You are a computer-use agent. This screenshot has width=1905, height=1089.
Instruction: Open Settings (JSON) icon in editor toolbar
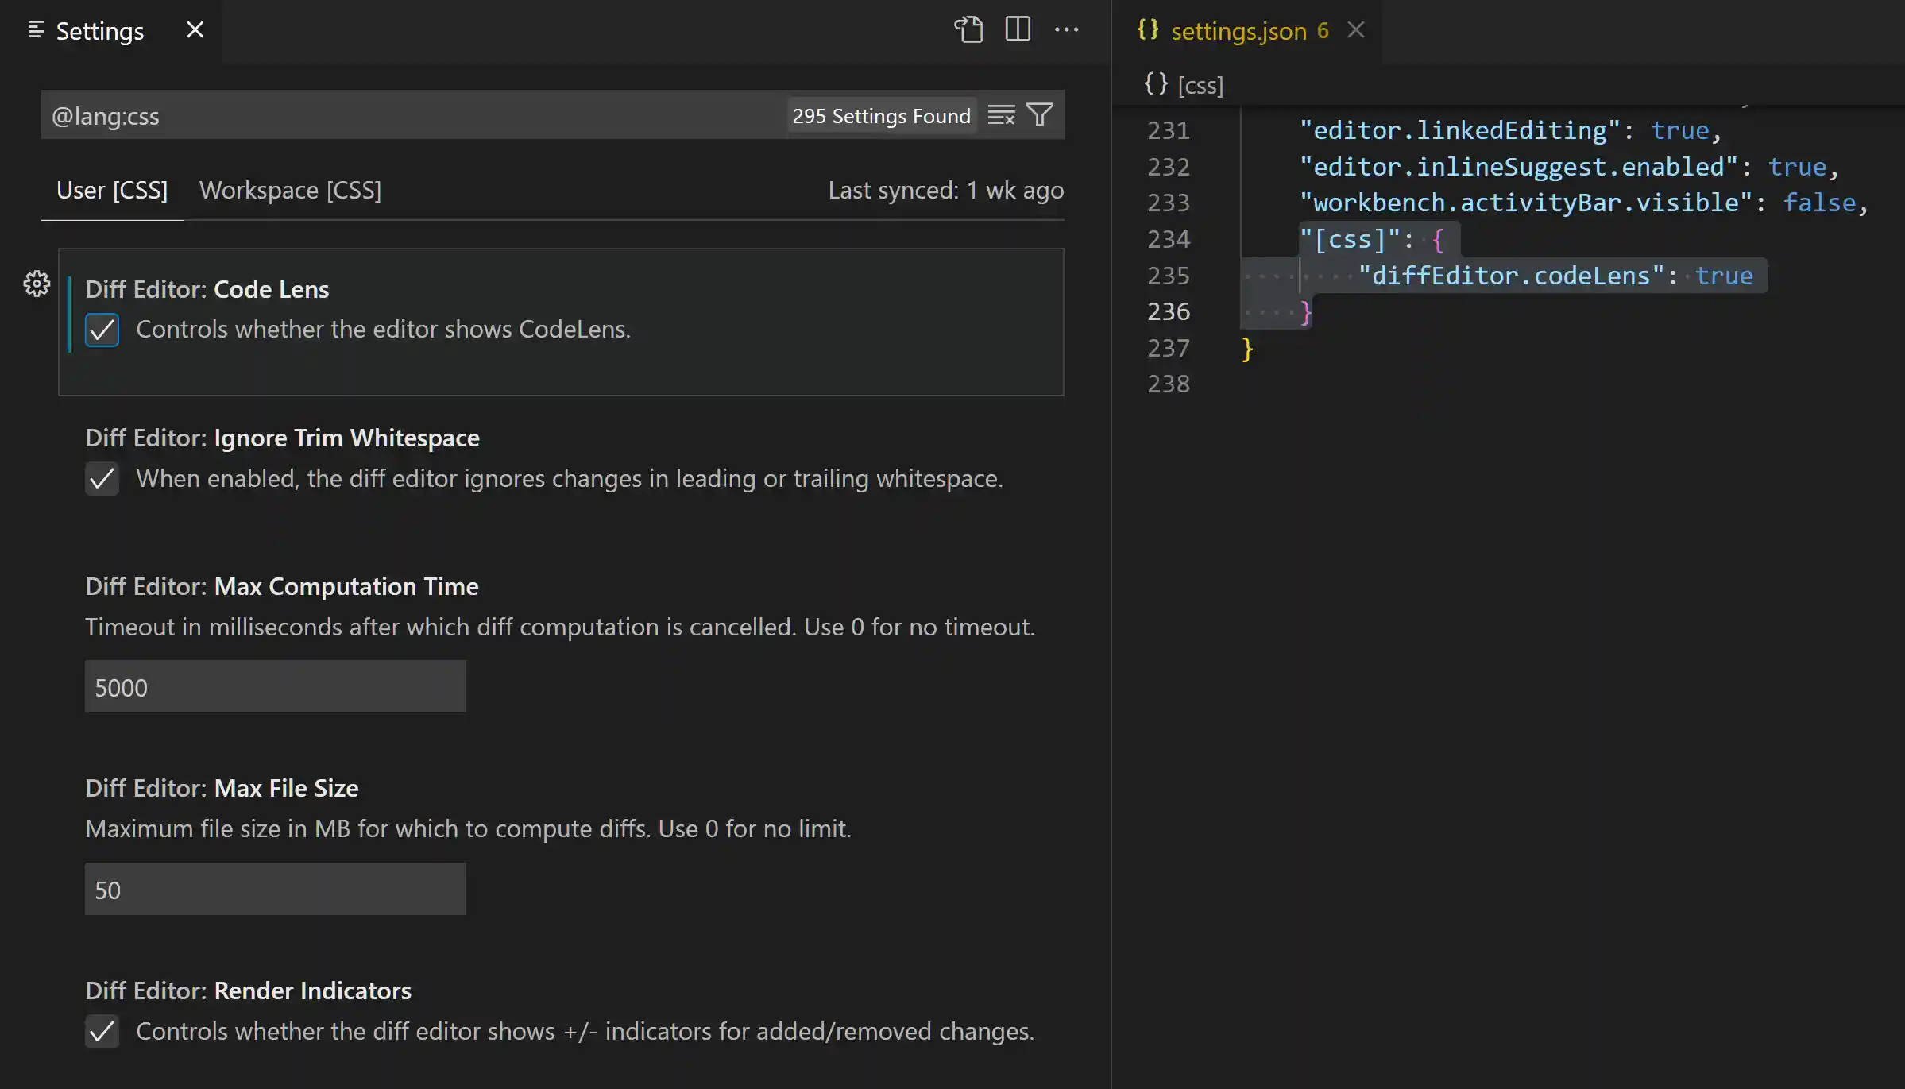click(968, 29)
